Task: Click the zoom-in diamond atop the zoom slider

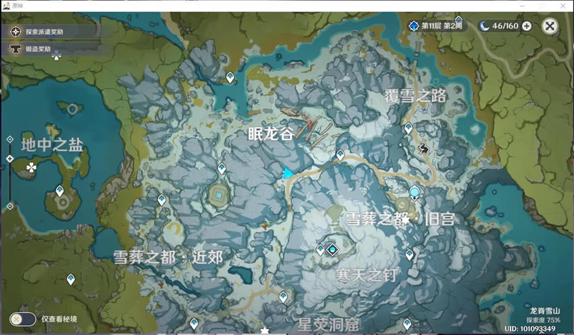Action: (x=10, y=139)
